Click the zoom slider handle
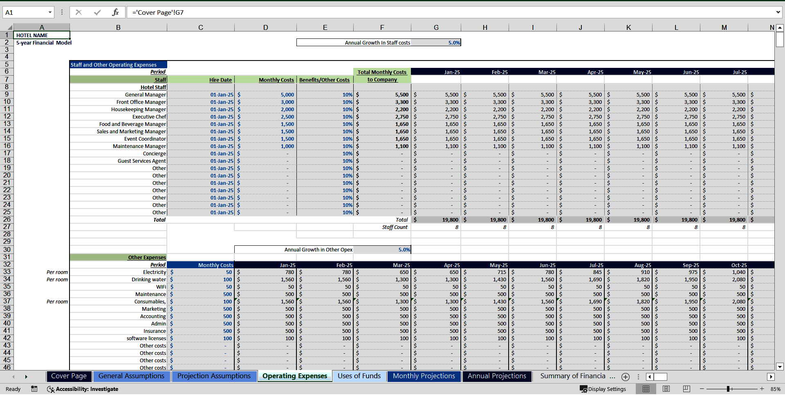The height and width of the screenshot is (395, 785). tap(729, 389)
